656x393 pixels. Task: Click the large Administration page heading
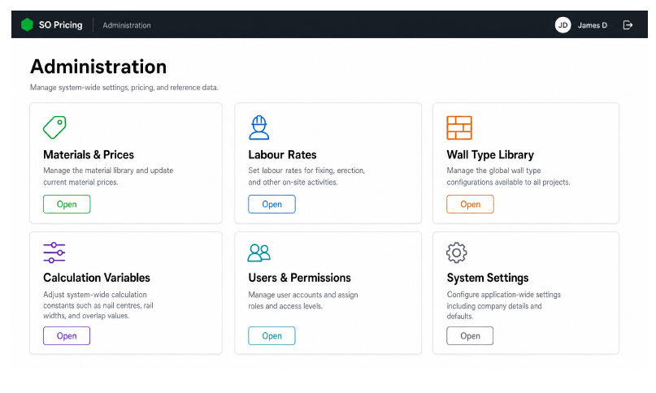point(98,67)
